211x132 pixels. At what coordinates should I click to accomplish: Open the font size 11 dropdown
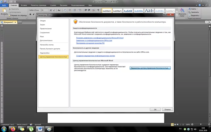[x=48, y=10]
